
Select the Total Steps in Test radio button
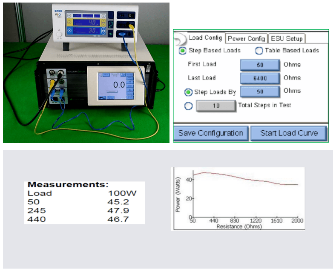188,106
